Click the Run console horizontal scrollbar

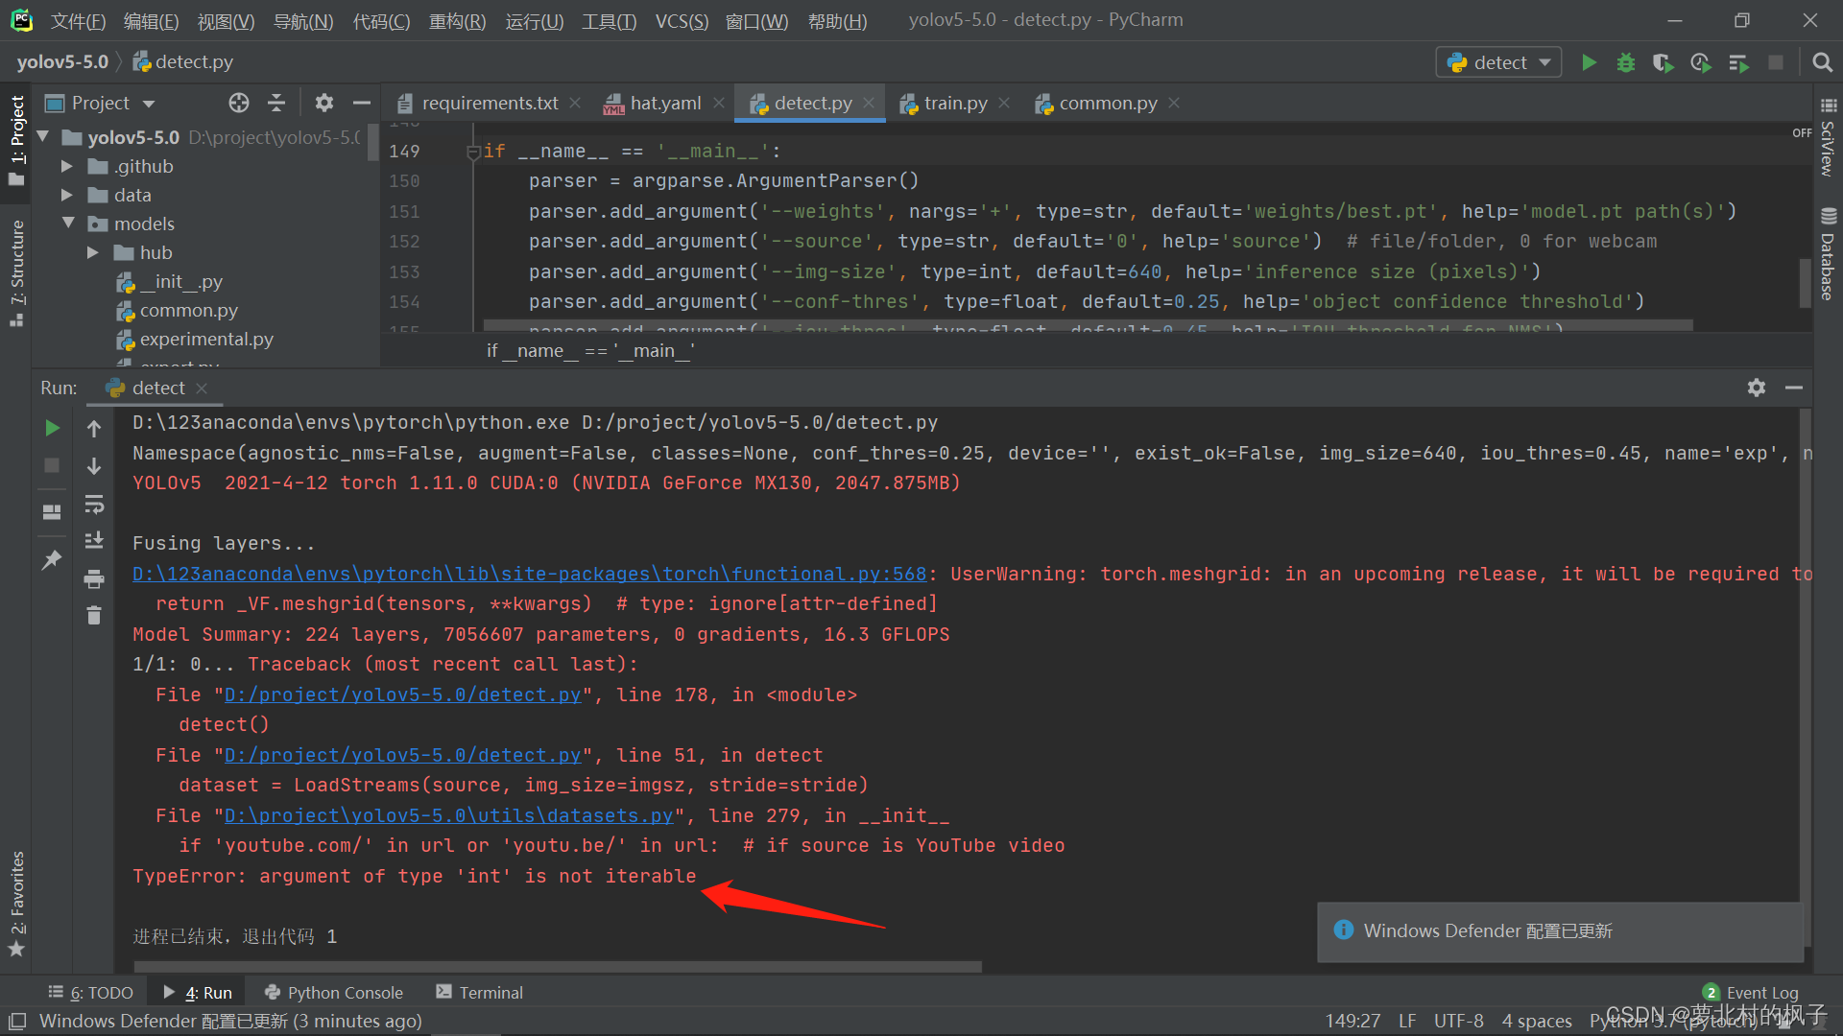pos(557,966)
